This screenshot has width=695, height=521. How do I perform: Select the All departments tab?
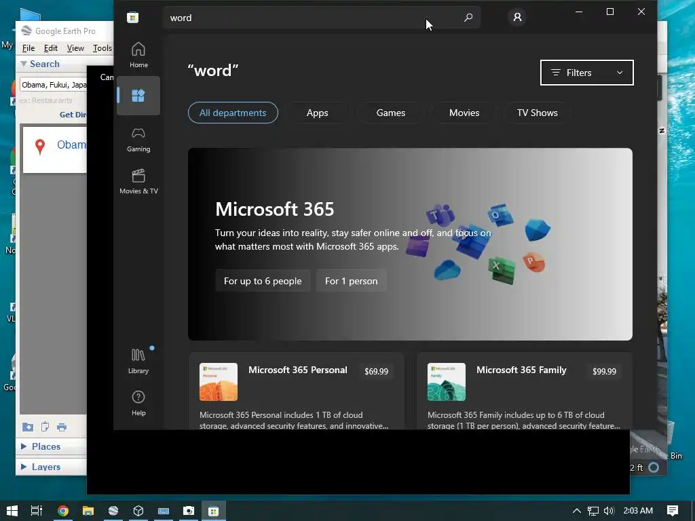click(233, 113)
